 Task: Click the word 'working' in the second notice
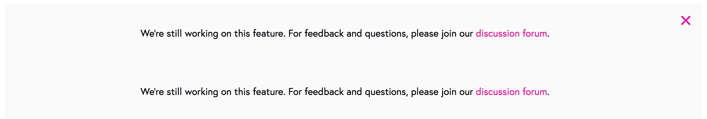tap(201, 92)
